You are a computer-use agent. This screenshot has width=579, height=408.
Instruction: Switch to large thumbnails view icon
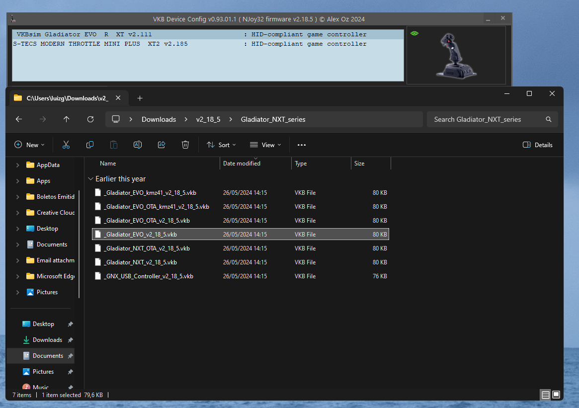click(x=556, y=395)
